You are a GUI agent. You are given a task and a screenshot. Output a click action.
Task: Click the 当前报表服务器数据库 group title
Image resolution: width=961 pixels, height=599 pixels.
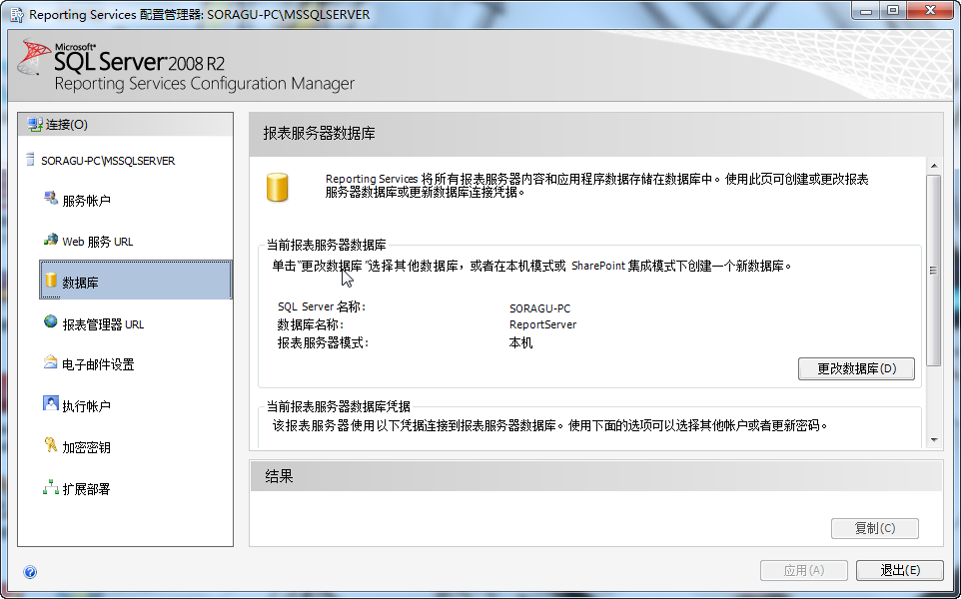pyautogui.click(x=326, y=245)
